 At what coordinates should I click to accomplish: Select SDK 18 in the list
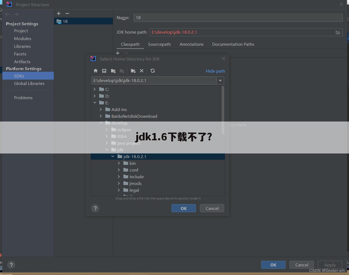[83, 21]
